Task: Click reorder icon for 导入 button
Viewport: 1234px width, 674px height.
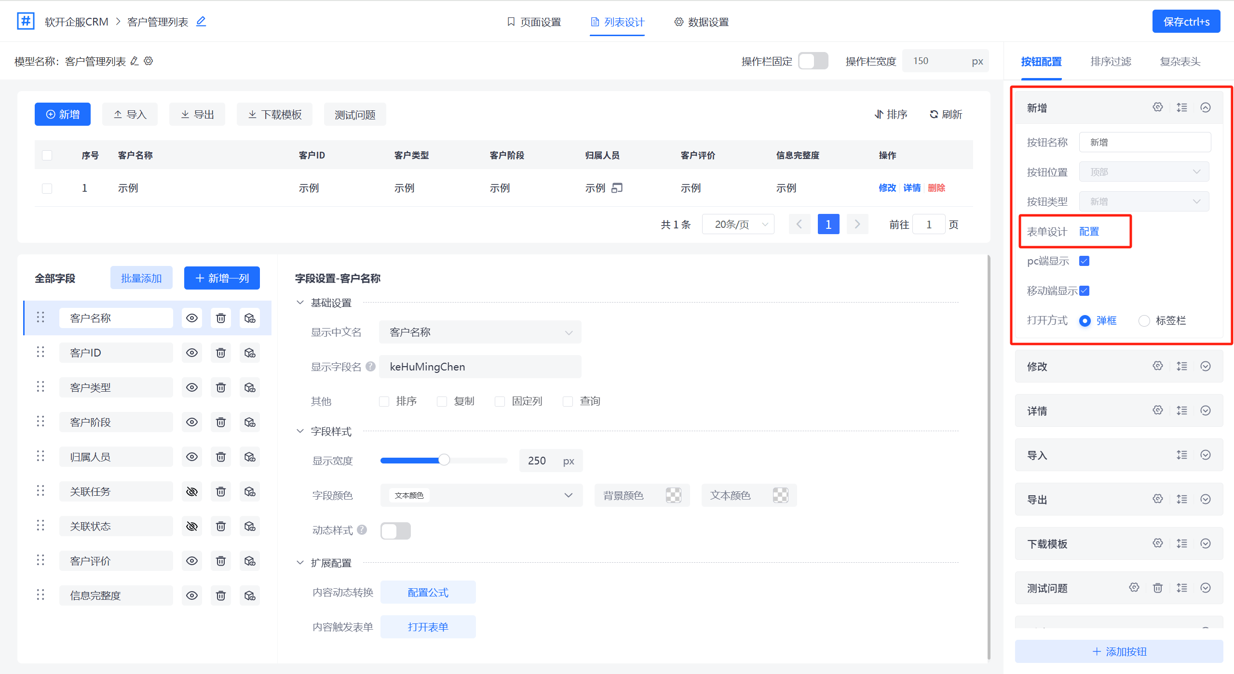Action: pyautogui.click(x=1182, y=455)
